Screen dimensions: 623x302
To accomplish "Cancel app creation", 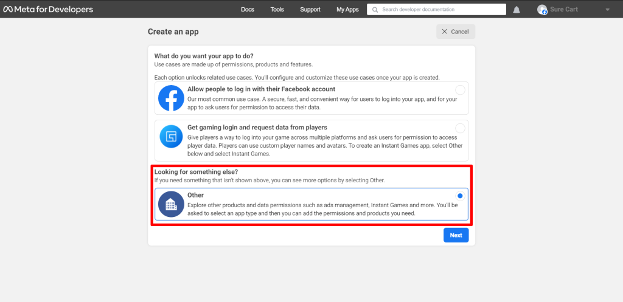I will 456,32.
